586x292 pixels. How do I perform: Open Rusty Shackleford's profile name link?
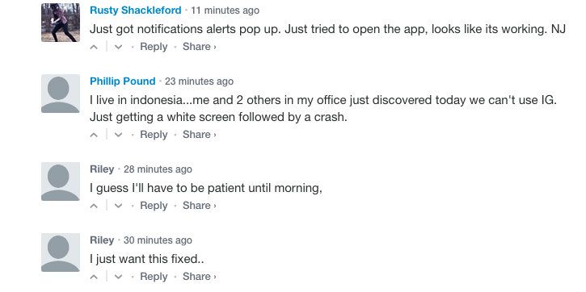click(136, 10)
